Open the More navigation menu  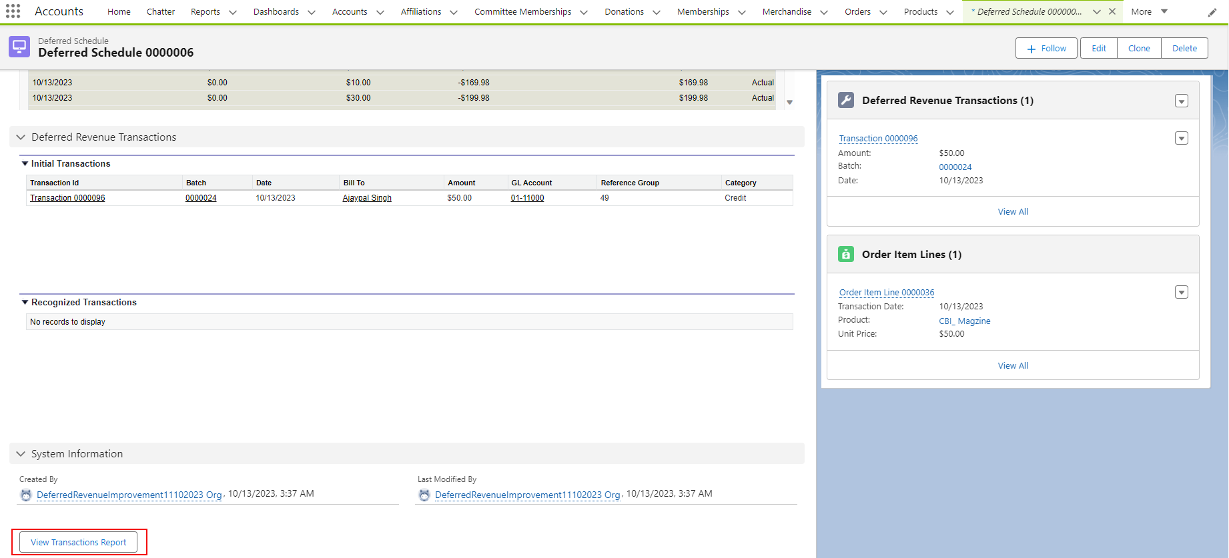click(1149, 11)
